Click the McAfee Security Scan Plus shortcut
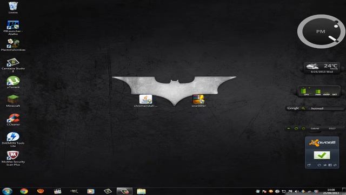The width and height of the screenshot is (346, 195). [13, 158]
